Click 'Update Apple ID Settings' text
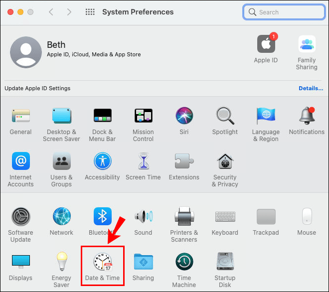This screenshot has width=329, height=292. pyautogui.click(x=37, y=88)
